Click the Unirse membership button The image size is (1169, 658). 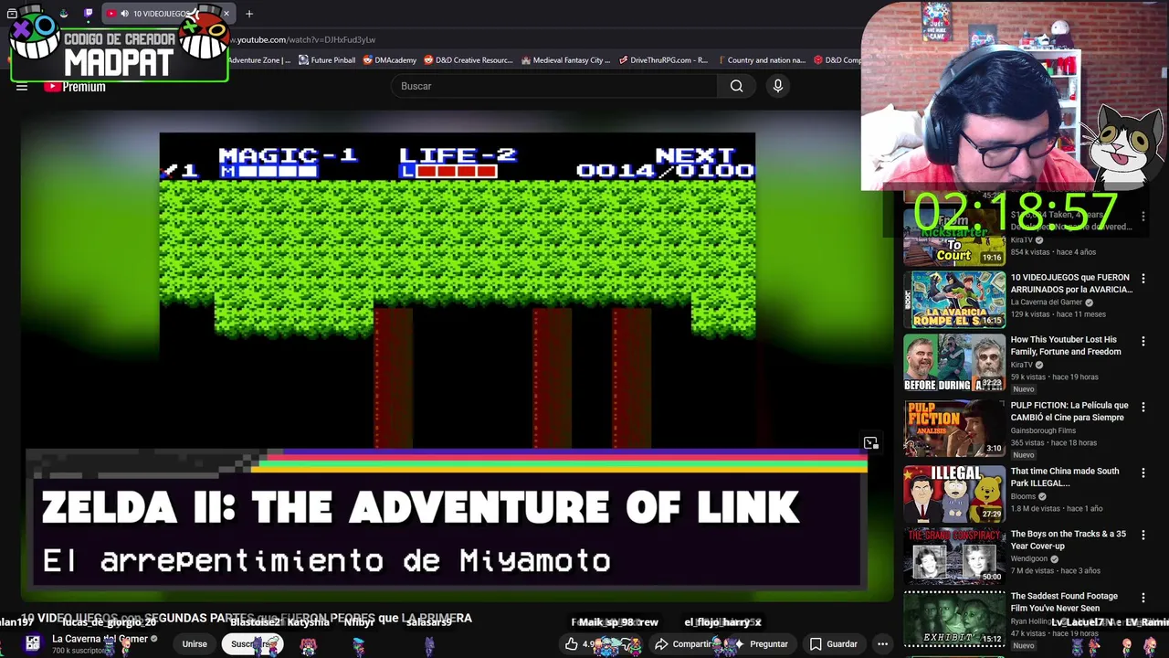click(195, 644)
